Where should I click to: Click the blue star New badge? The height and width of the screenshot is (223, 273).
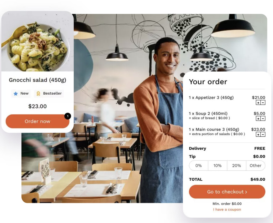click(21, 94)
